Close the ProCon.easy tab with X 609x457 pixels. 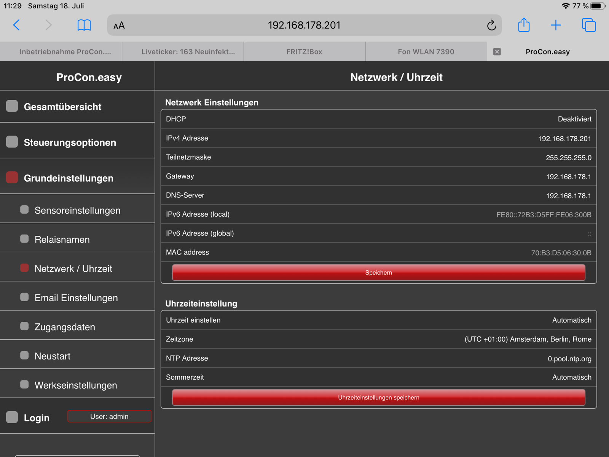coord(497,52)
